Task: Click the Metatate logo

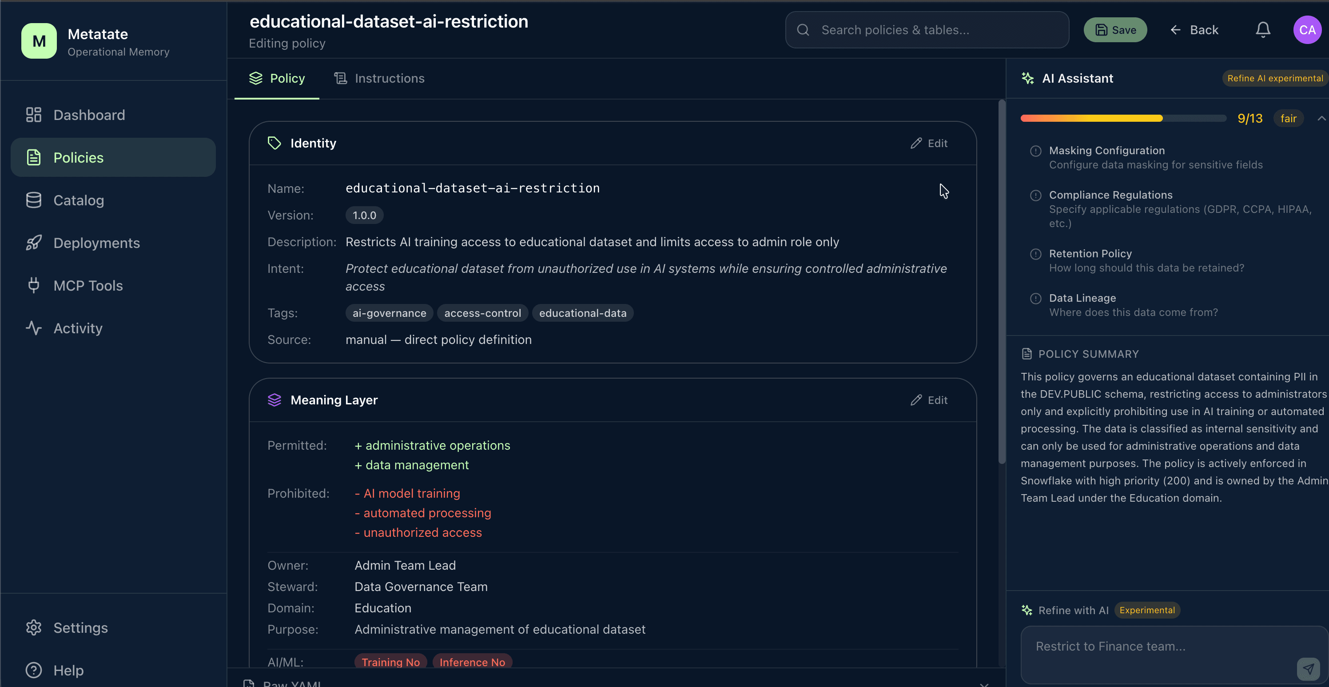Action: (39, 41)
